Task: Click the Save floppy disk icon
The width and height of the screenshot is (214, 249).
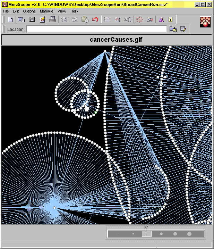Action: coord(32,20)
